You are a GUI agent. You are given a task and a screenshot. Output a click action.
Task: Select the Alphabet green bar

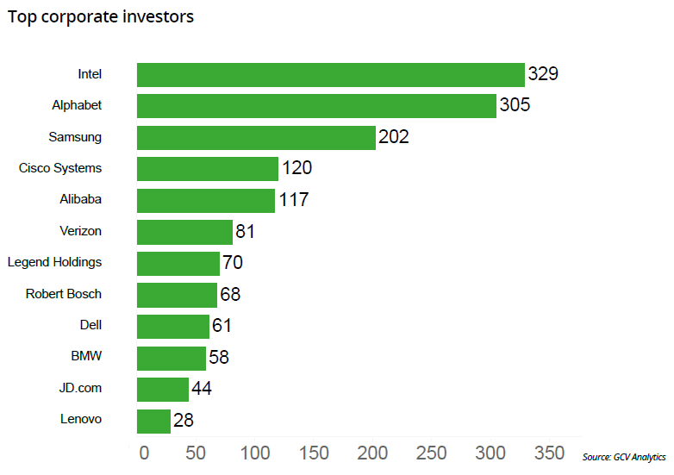pos(316,106)
